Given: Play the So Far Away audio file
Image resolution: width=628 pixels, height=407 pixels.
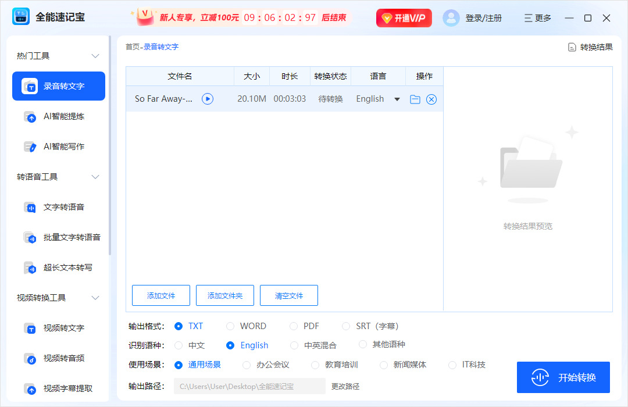Looking at the screenshot, I should [x=208, y=99].
